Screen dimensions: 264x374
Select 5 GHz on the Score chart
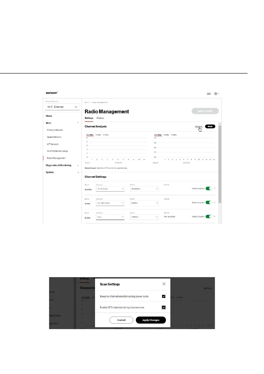coord(98,135)
